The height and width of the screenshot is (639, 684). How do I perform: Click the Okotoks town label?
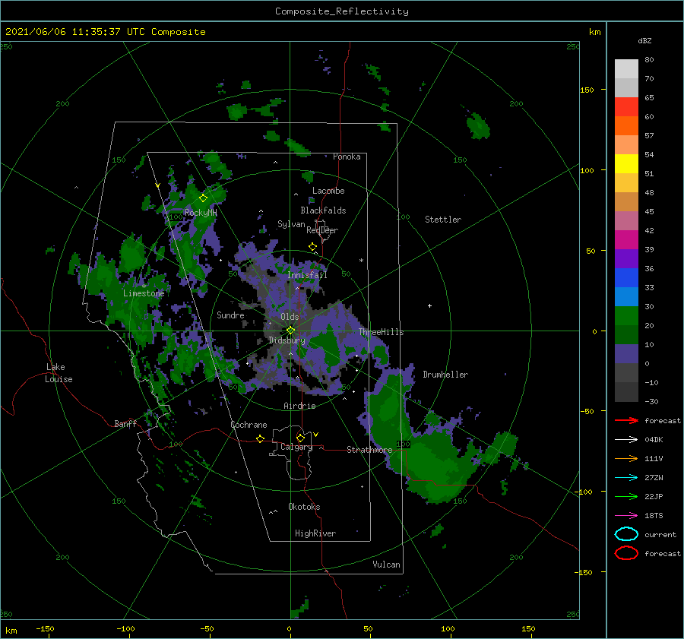304,506
